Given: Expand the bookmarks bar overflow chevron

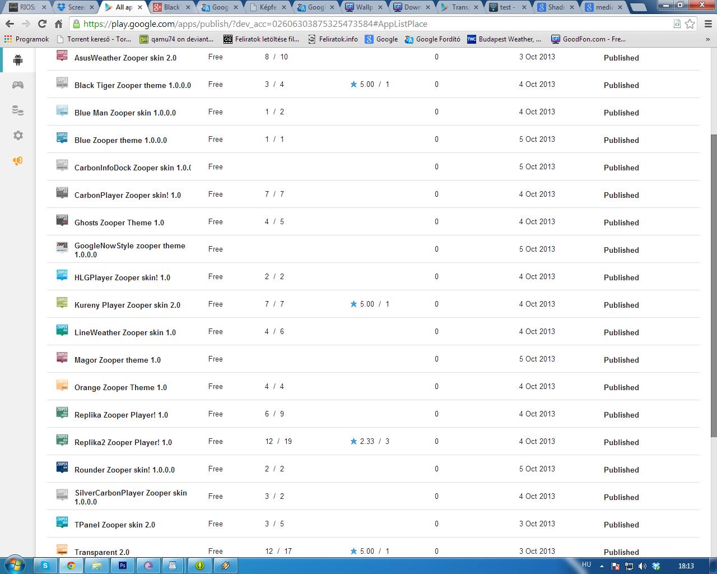Looking at the screenshot, I should [x=707, y=39].
